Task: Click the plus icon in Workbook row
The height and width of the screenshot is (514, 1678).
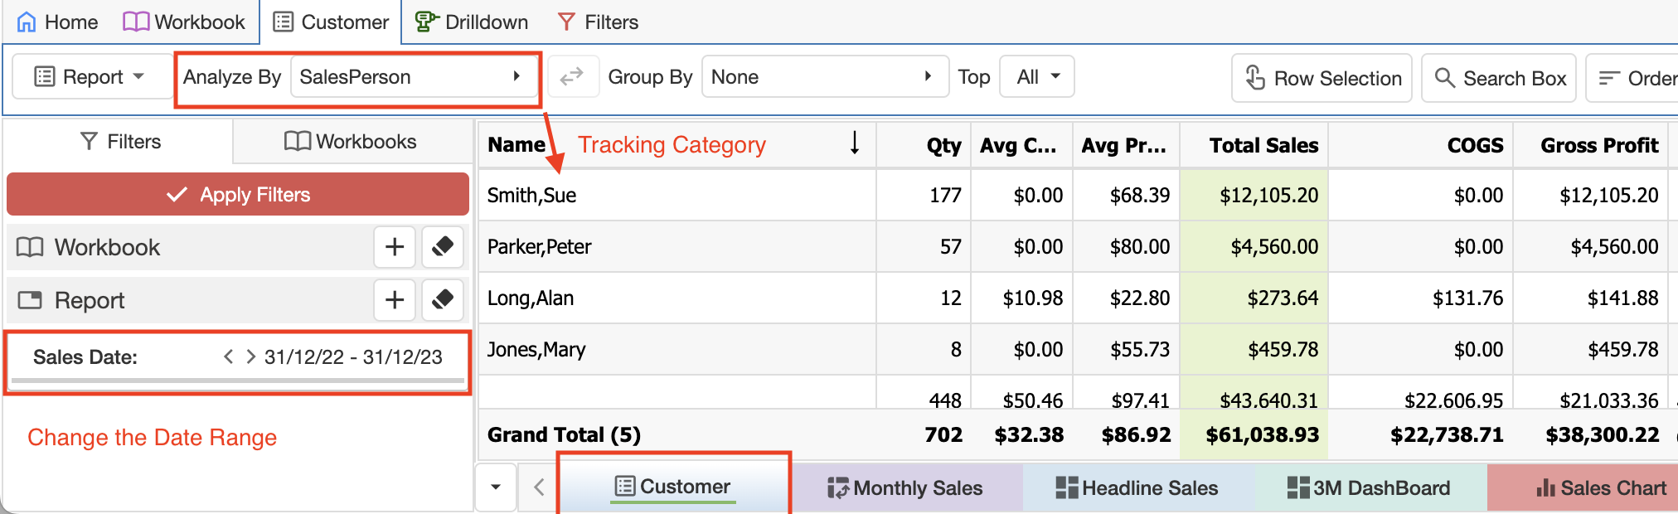Action: (x=395, y=247)
